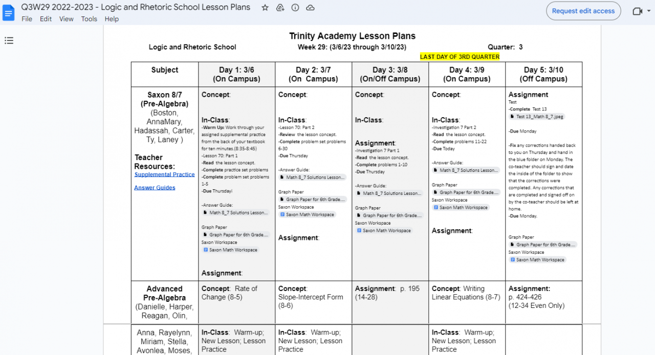Open the Supplemental Practice link
Screen dimensions: 655x355
(164, 174)
